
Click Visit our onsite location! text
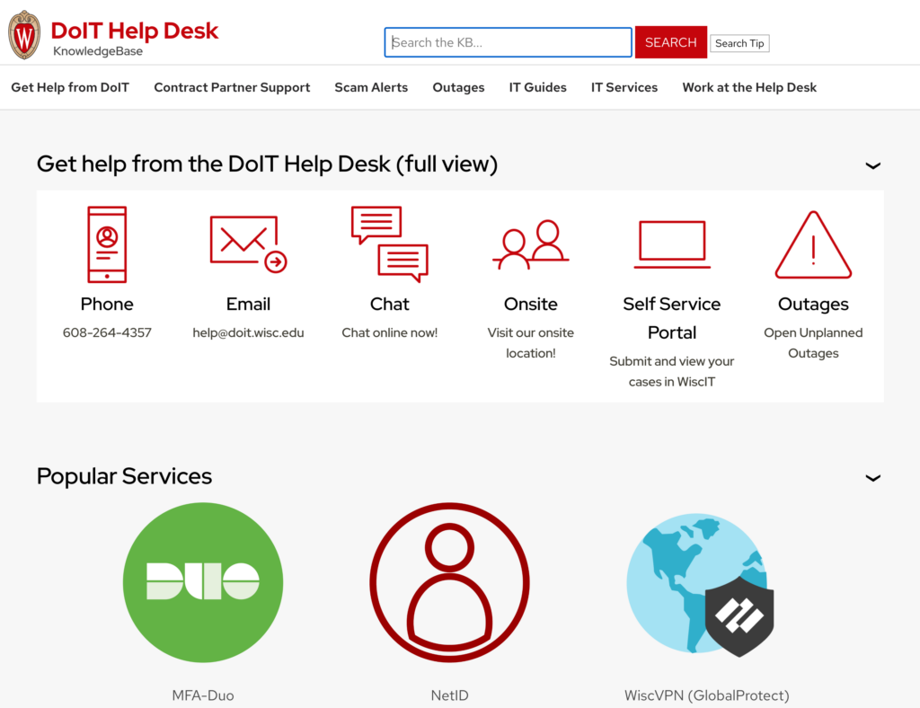[530, 342]
